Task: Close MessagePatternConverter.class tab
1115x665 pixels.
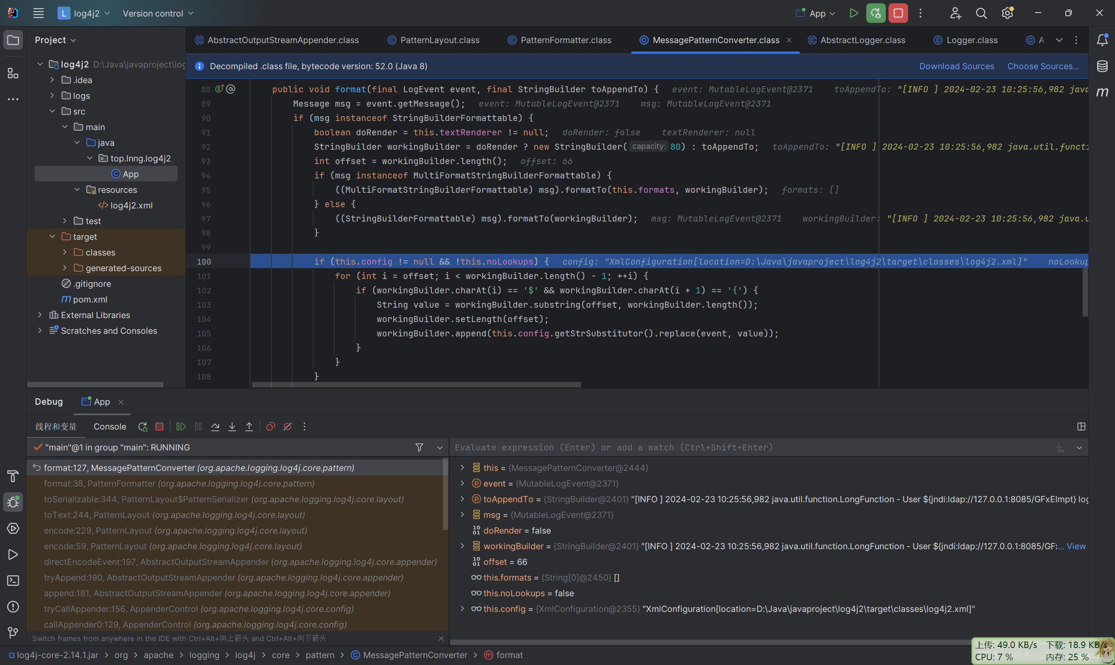Action: click(x=789, y=40)
